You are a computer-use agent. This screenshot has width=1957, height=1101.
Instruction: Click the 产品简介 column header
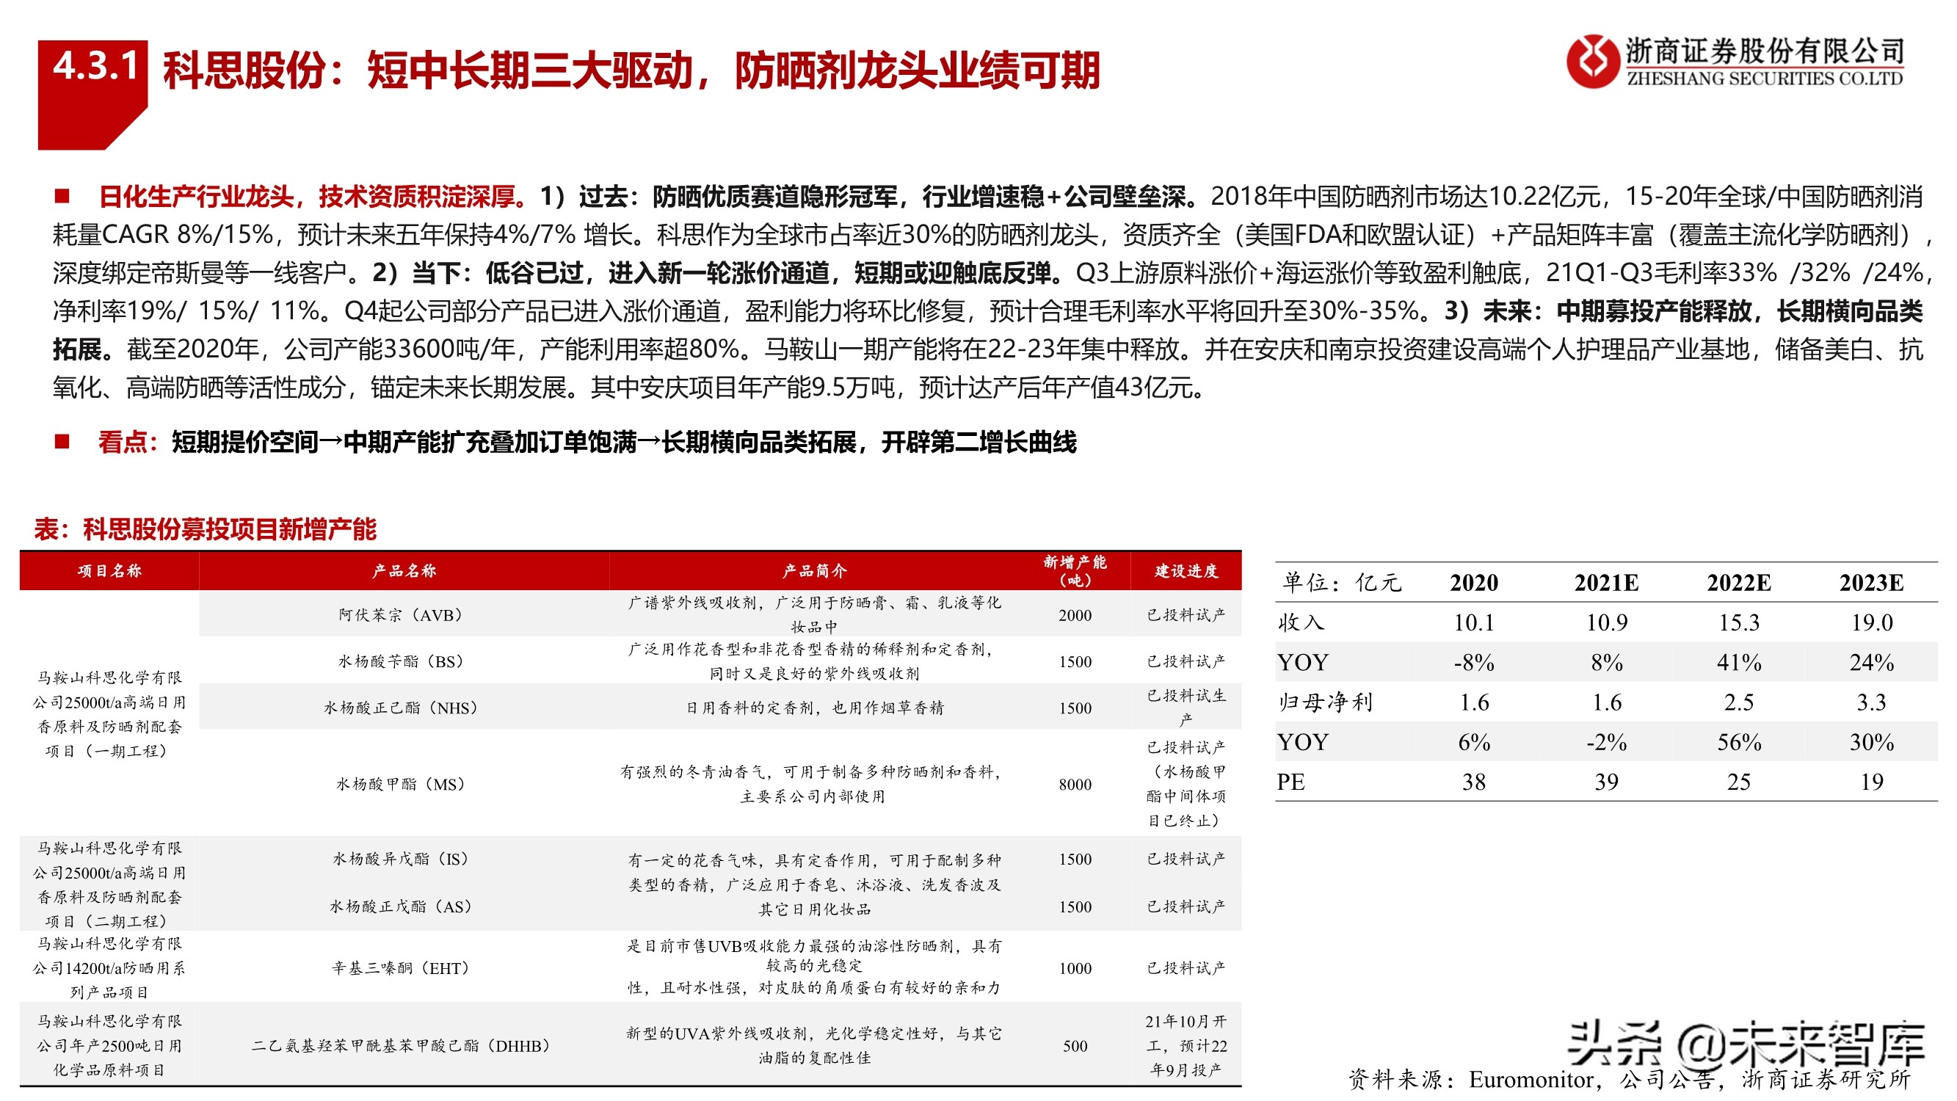(814, 570)
